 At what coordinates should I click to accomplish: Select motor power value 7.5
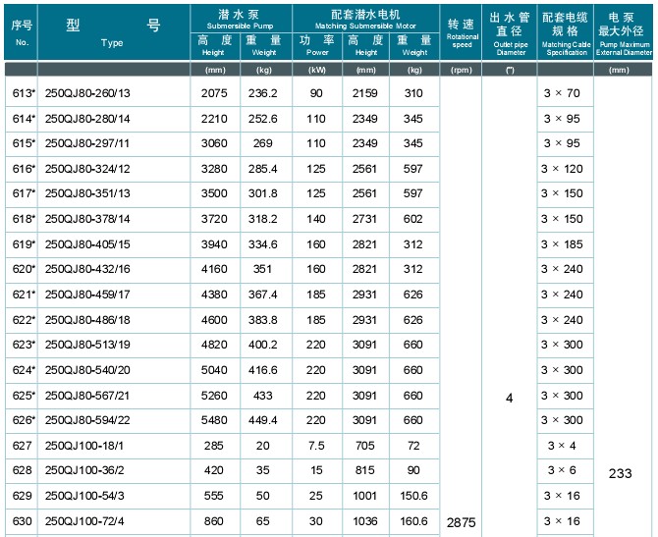click(317, 445)
